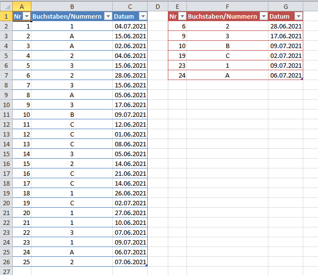Select cell F7 containing letter A
Screen dimensions: 318x275
(x=227, y=75)
